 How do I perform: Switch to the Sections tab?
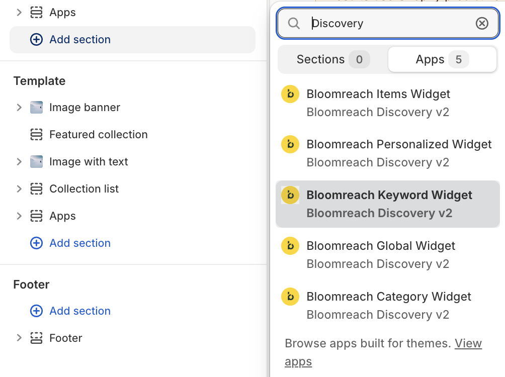(332, 59)
